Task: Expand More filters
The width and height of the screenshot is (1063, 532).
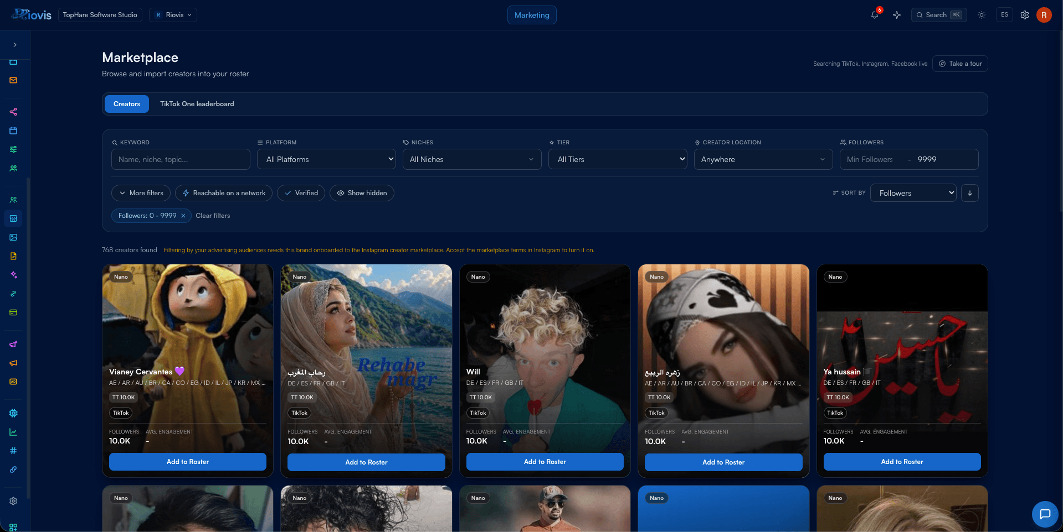Action: [141, 193]
